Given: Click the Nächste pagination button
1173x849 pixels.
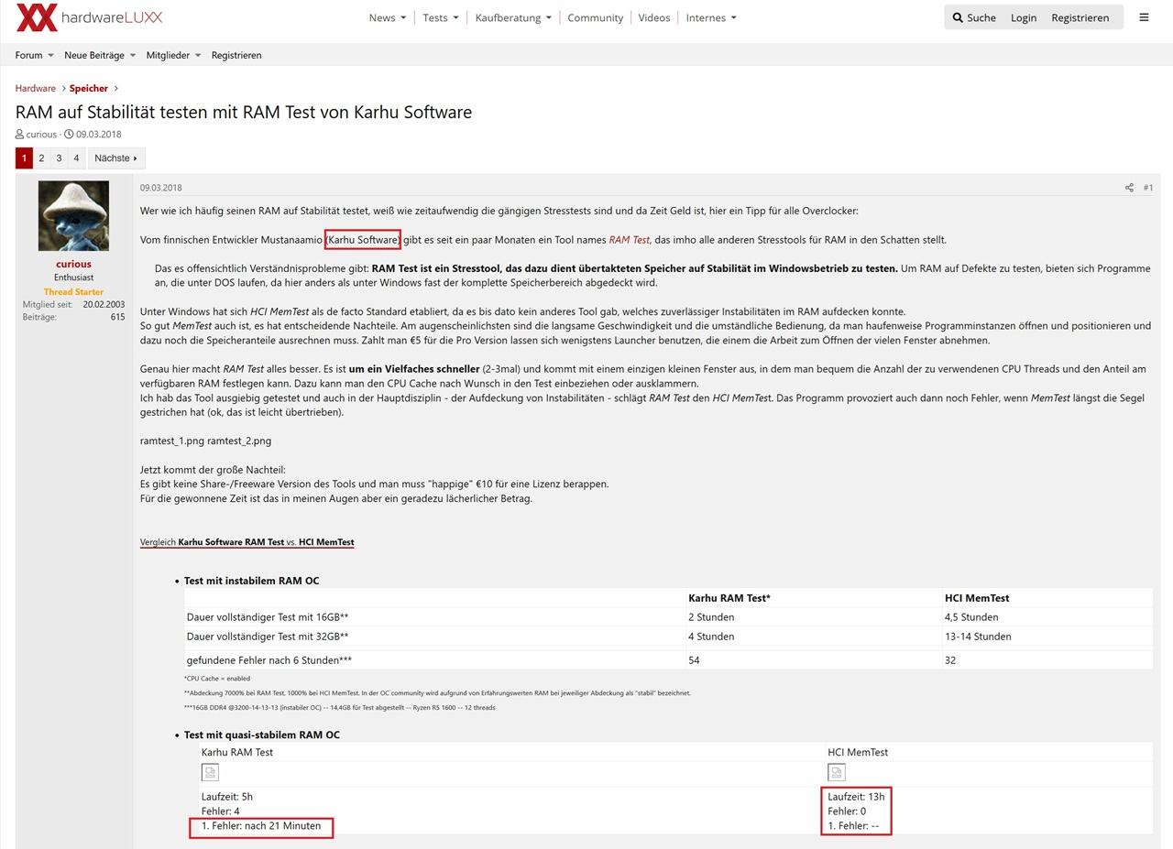Looking at the screenshot, I should coord(116,158).
